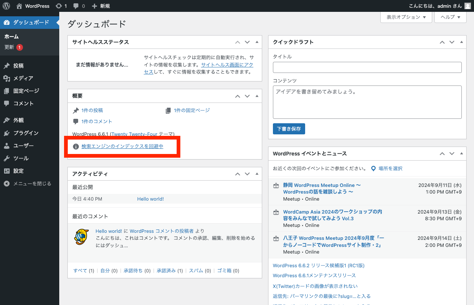This screenshot has height=305, width=474.
Task: Click 下書き保存 button
Action: pos(289,129)
